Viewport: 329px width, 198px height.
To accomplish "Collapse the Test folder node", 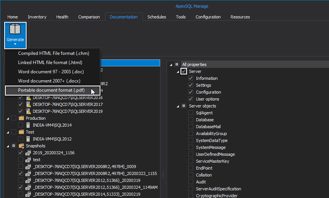I will (x=8, y=132).
